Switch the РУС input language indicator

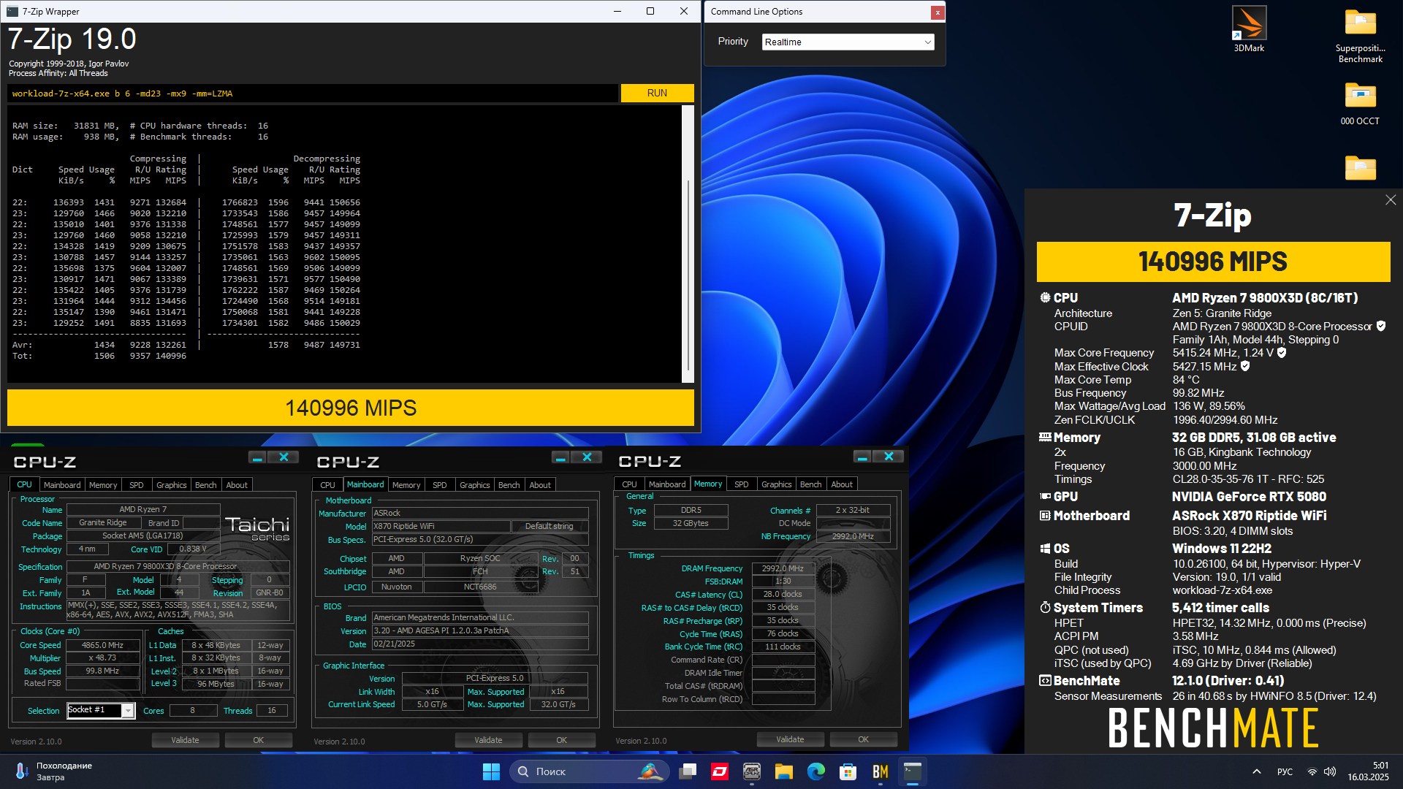pos(1285,771)
